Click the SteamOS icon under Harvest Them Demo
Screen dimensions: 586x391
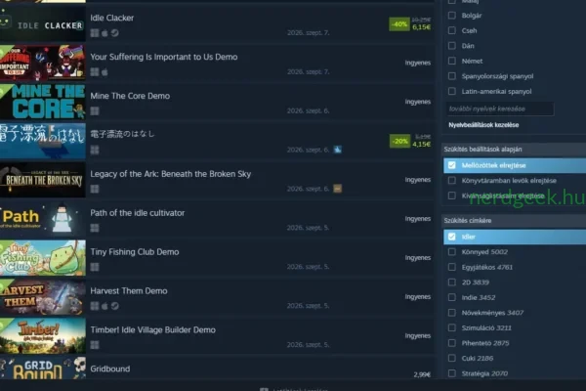click(115, 306)
